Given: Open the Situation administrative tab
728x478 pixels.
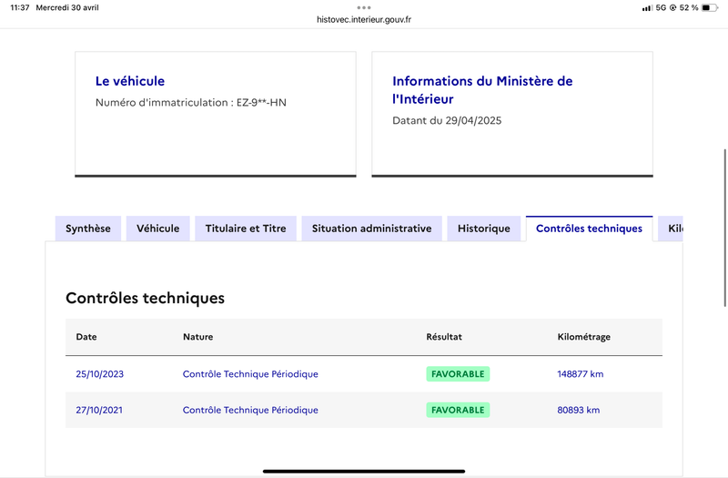Looking at the screenshot, I should [x=371, y=229].
